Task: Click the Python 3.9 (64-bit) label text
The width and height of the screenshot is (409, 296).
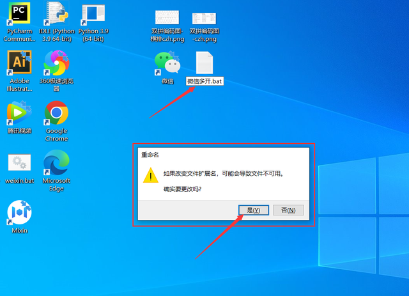Action: [x=93, y=35]
